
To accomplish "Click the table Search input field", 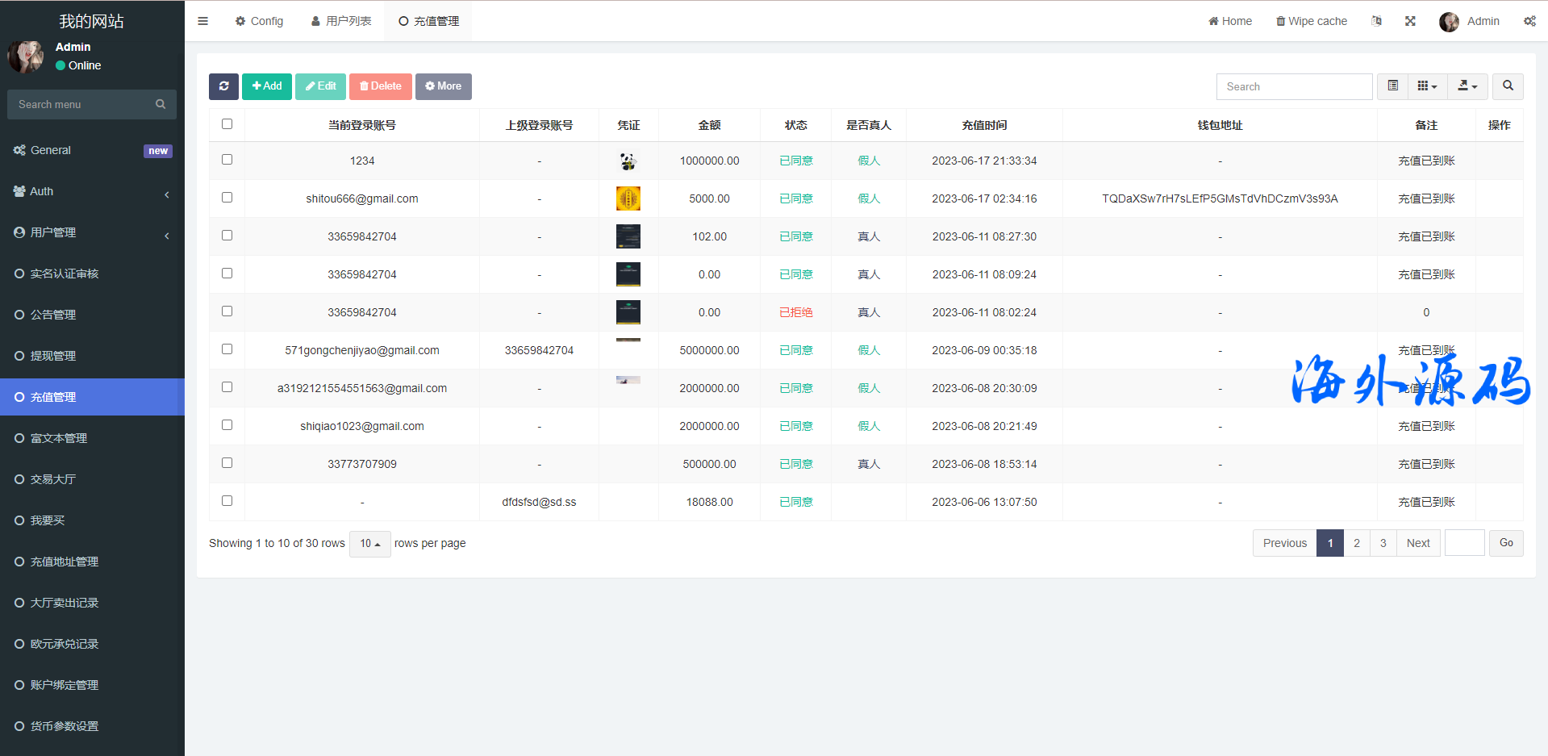I will pyautogui.click(x=1293, y=86).
